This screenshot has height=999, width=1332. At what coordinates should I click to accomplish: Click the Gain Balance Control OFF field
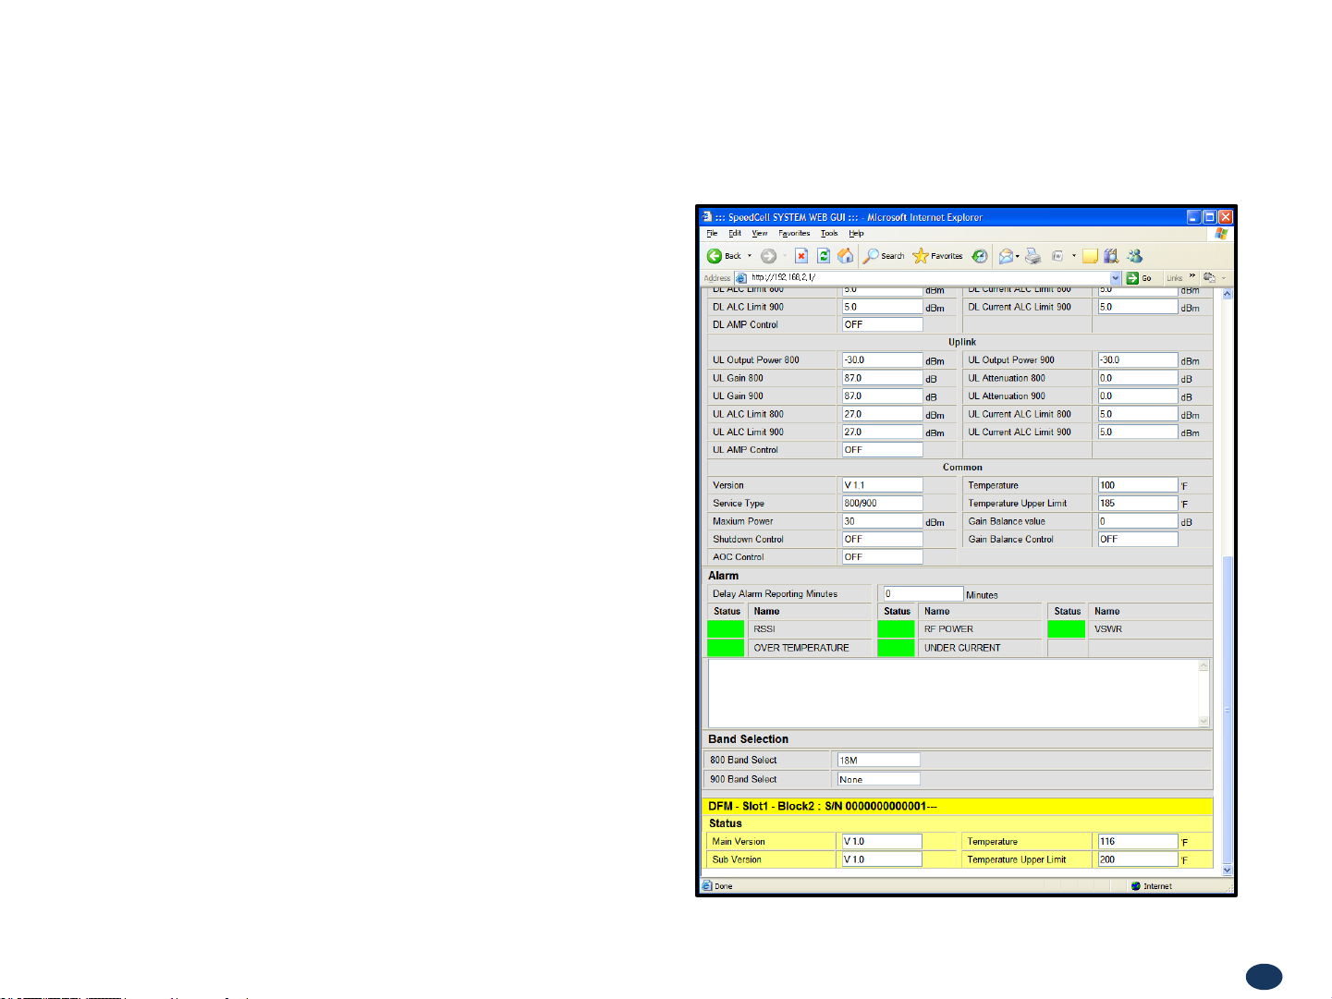pos(1138,539)
